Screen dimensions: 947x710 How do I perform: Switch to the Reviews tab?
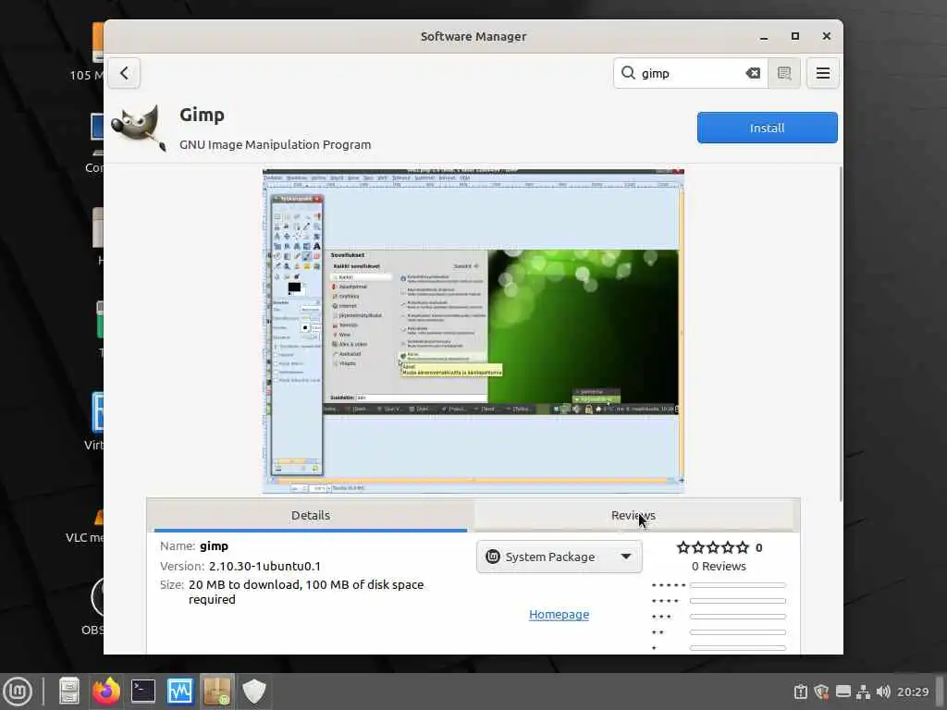(x=633, y=515)
